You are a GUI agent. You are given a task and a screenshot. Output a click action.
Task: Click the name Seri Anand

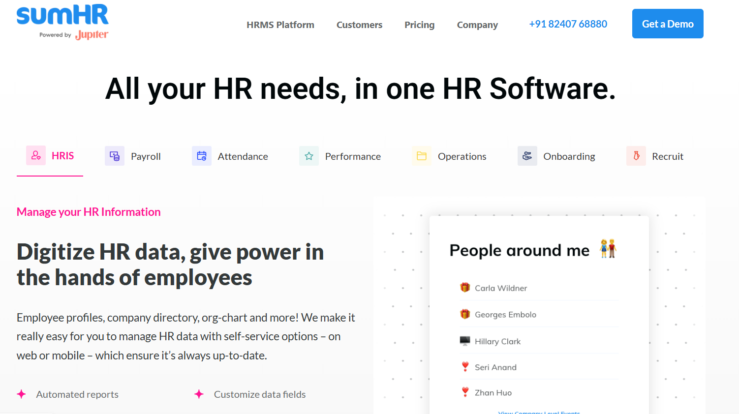click(495, 367)
